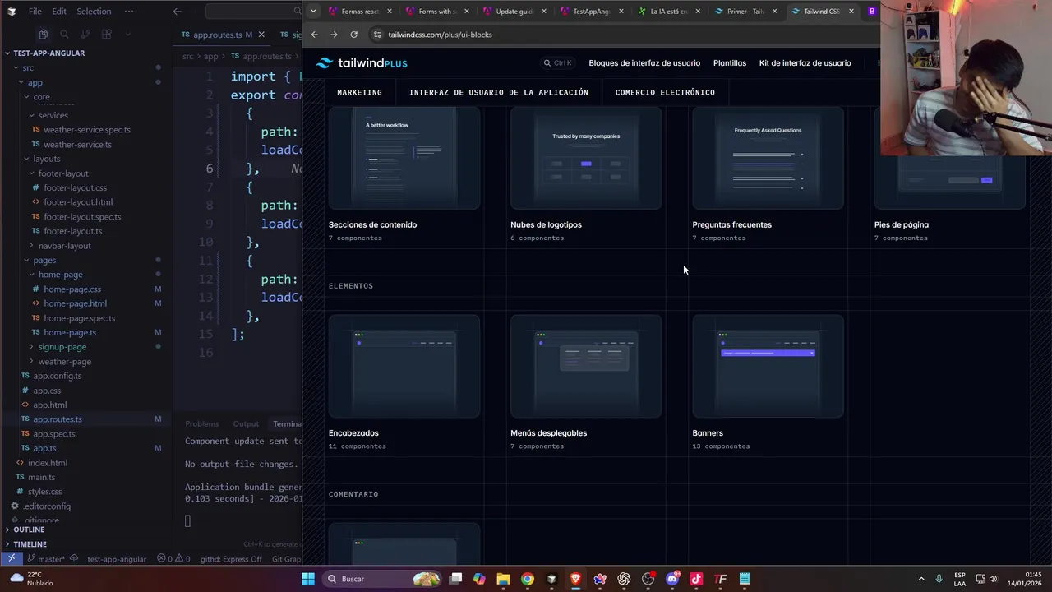Switch to the Problems panel tab

pyautogui.click(x=201, y=423)
